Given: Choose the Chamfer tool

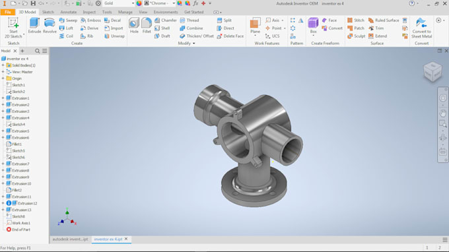Looking at the screenshot, I should [x=166, y=20].
